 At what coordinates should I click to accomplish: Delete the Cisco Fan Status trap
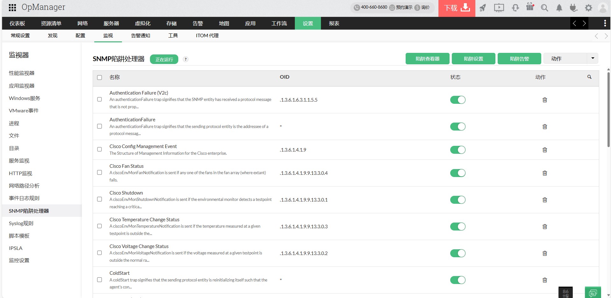(545, 173)
